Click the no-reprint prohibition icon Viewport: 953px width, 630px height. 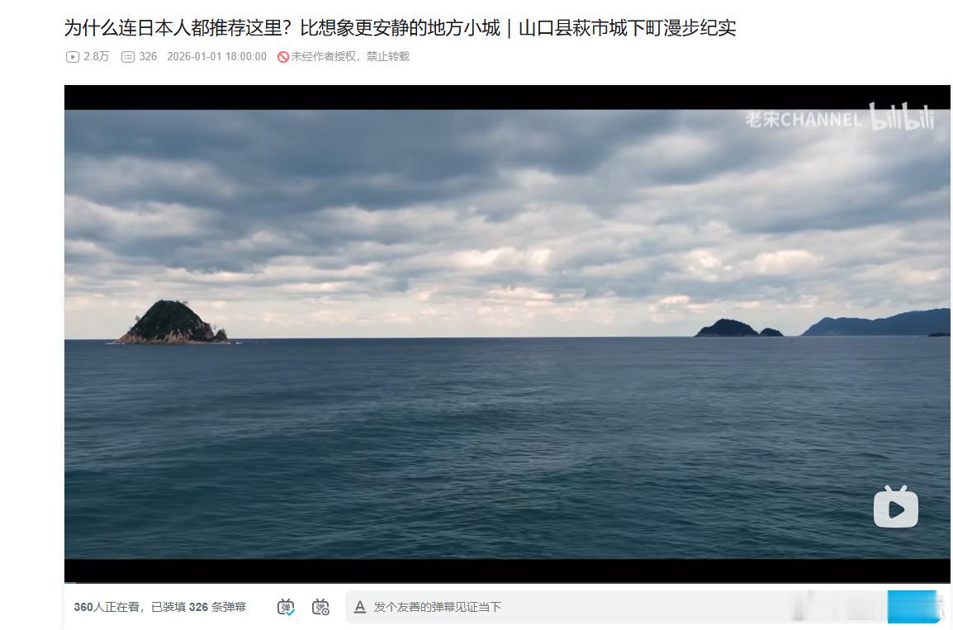pos(285,57)
